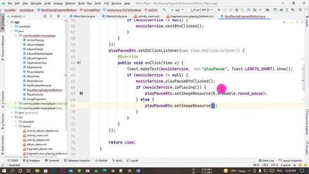Expand the drawable folder

[x=15, y=121]
